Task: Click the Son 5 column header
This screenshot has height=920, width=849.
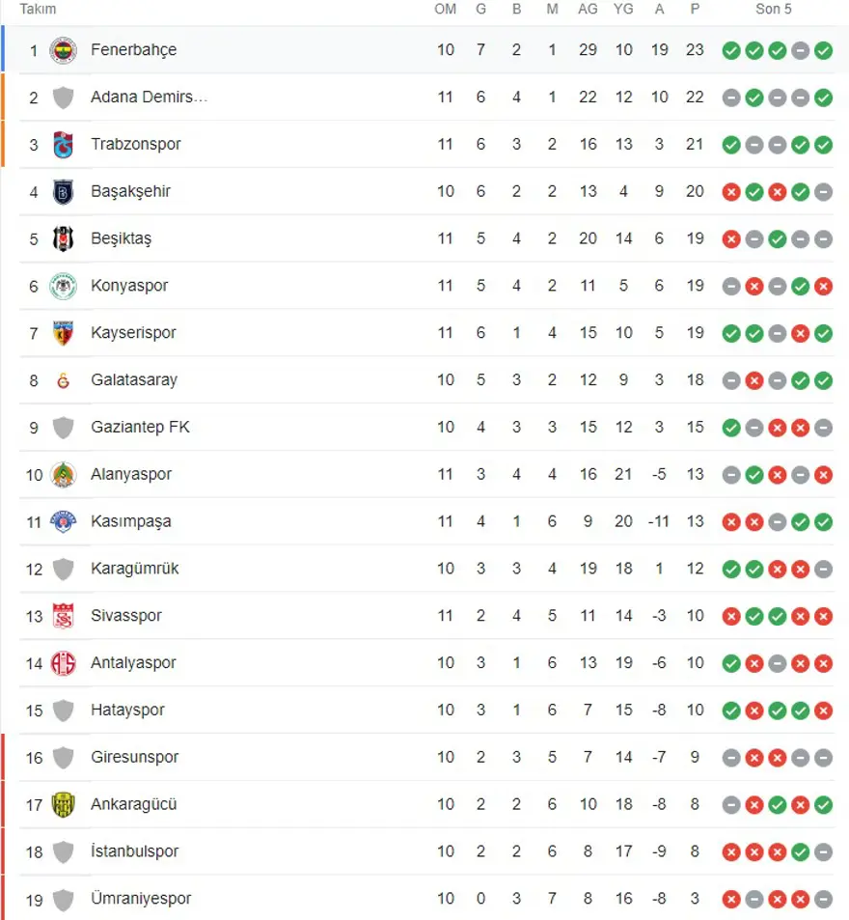Action: coord(774,10)
